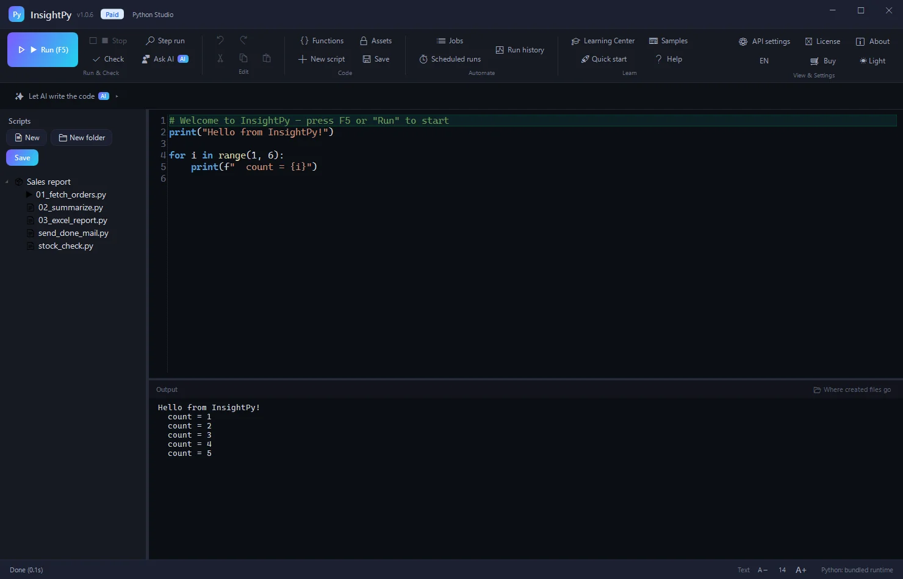Open 01_fetch_orders.py
The height and width of the screenshot is (579, 903).
tap(71, 194)
